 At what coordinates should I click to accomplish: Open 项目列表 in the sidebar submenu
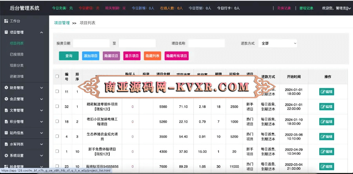16,43
